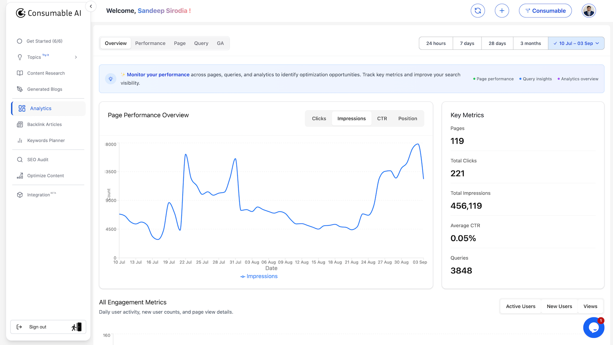Open Backlink Articles

click(x=44, y=124)
